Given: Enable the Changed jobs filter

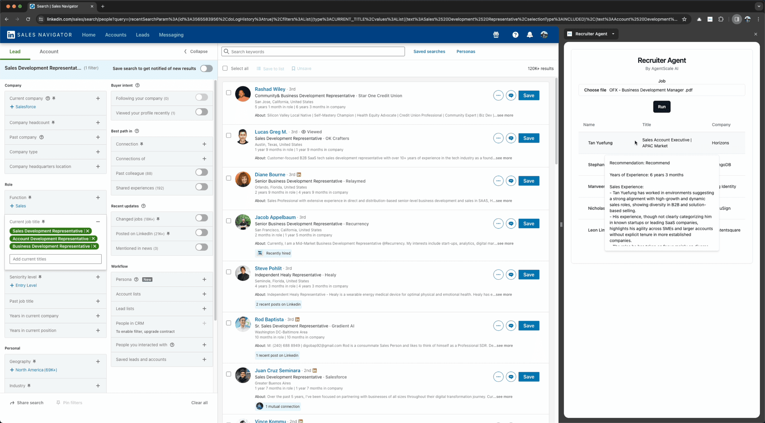Looking at the screenshot, I should point(202,218).
